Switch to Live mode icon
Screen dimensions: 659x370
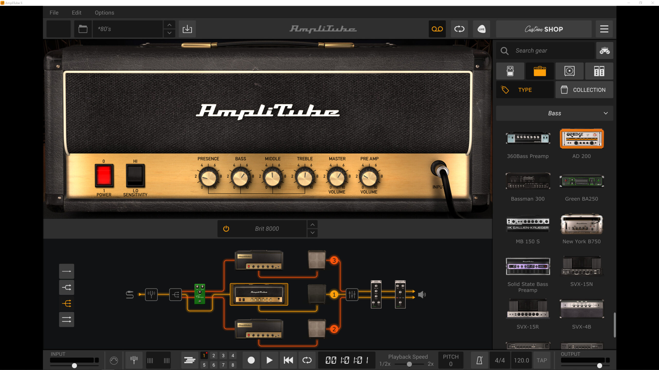click(481, 29)
